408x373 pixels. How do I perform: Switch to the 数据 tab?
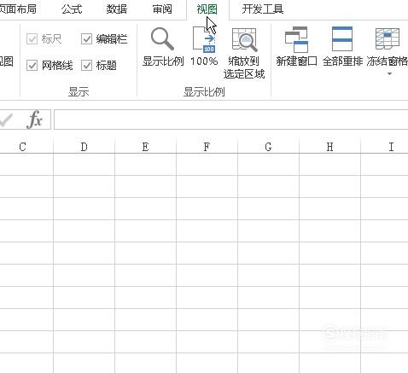tap(117, 9)
